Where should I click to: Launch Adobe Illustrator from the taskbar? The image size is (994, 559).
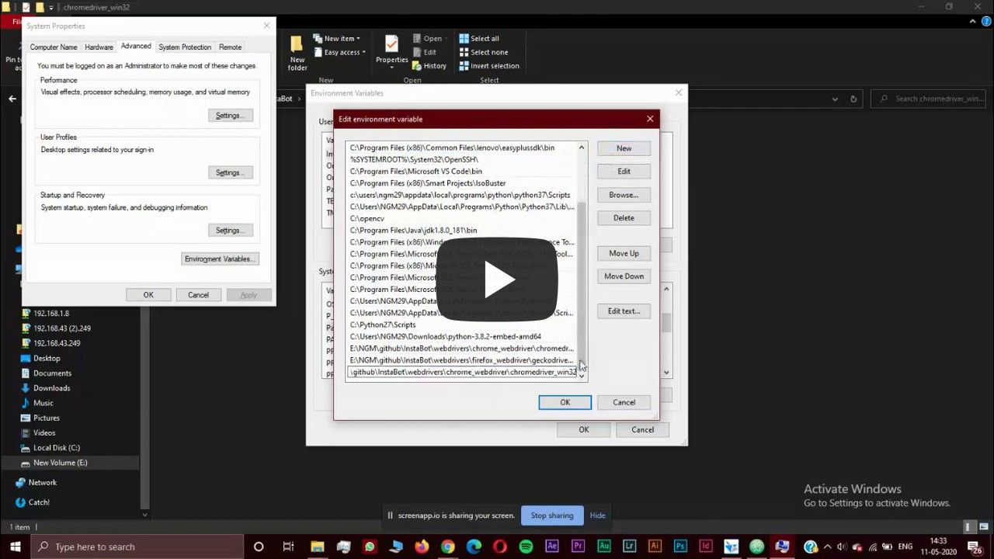click(x=655, y=547)
